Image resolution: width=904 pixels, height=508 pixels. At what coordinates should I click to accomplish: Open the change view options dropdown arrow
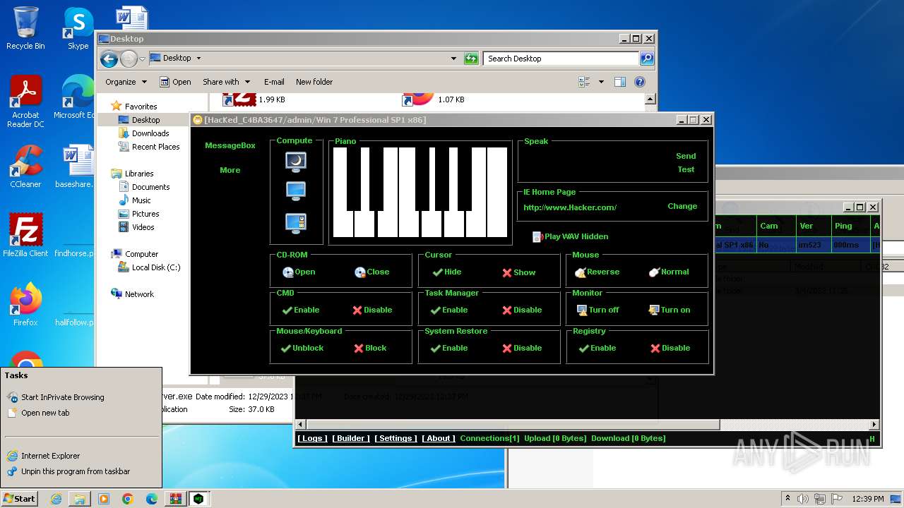click(601, 82)
